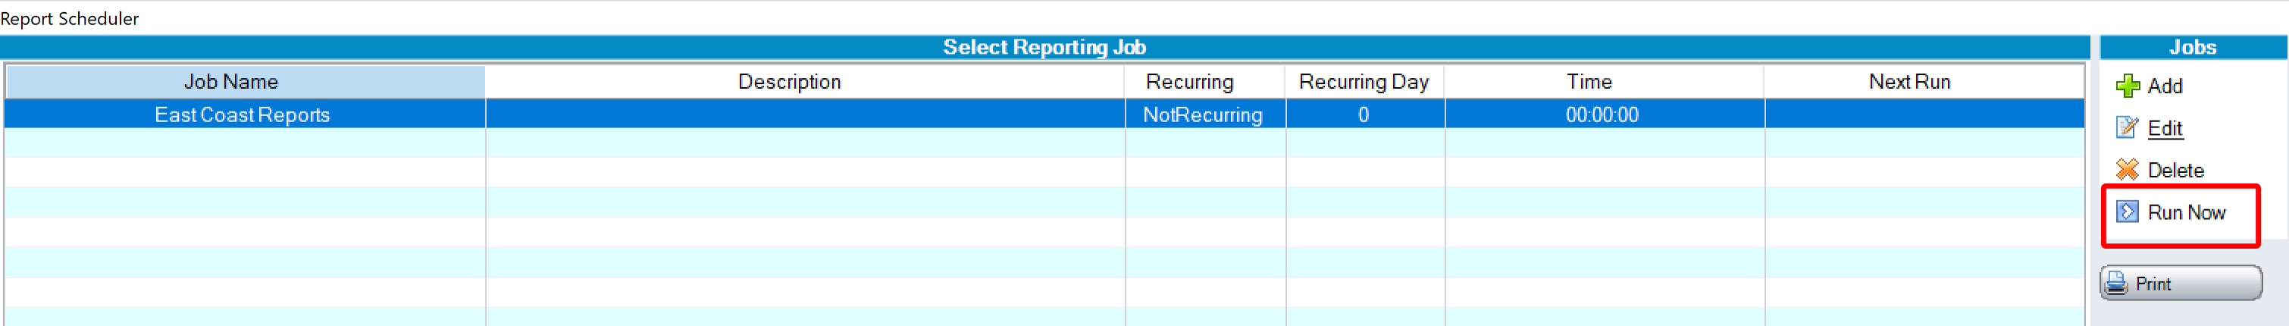This screenshot has height=326, width=2289.
Task: Click the 00:00:00 time cell
Action: tap(1605, 114)
